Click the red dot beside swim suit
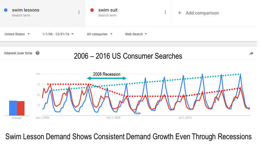 (x=92, y=10)
